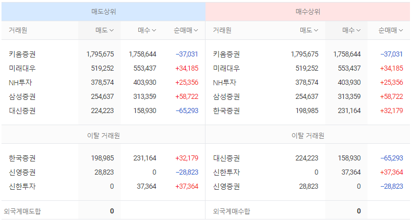Viewport: 413px width, 221px height.
Task: Select 한국증권 in 매도상위 이탈 거래원 list
Action: [x=22, y=158]
